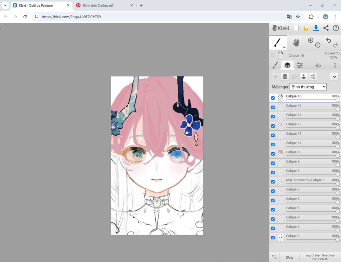Open a new browser tab
Image resolution: width=341 pixels, height=262 pixels.
coord(141,5)
